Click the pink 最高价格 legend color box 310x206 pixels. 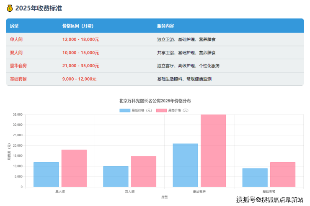click(x=161, y=110)
